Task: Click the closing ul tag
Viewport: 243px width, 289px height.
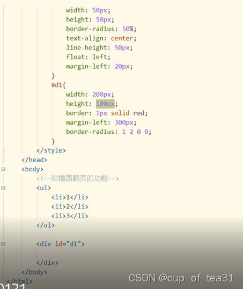Action: (x=46, y=225)
